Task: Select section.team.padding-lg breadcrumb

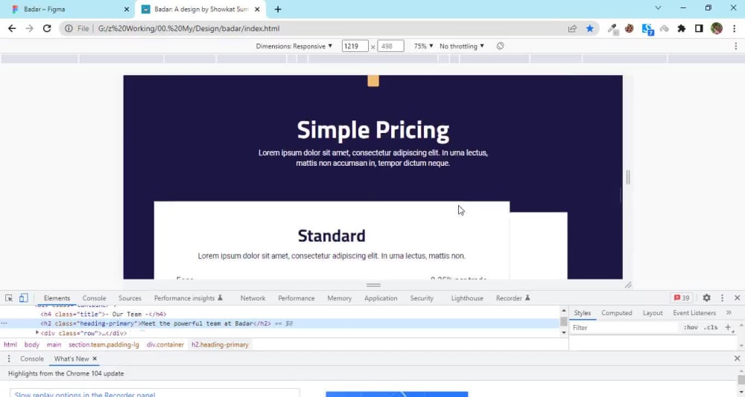Action: [104, 344]
